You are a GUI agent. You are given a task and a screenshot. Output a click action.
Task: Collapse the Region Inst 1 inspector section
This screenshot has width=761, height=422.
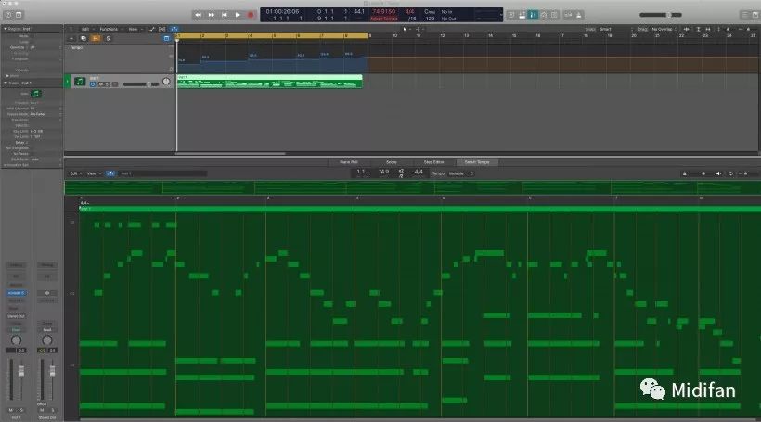(x=6, y=29)
